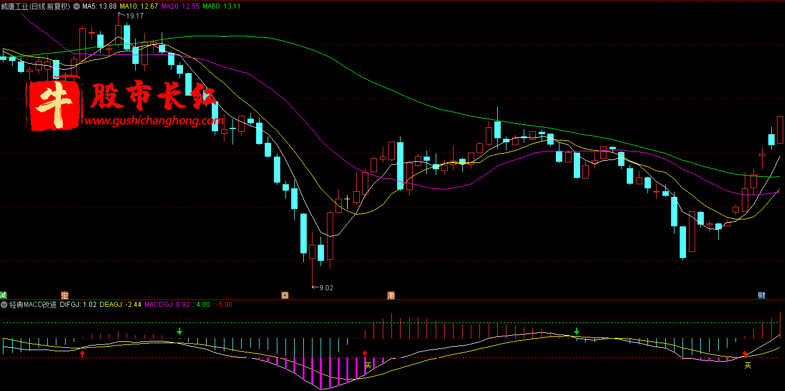
Task: Click the MA20: 12.55 indicator label
Action: pos(180,6)
